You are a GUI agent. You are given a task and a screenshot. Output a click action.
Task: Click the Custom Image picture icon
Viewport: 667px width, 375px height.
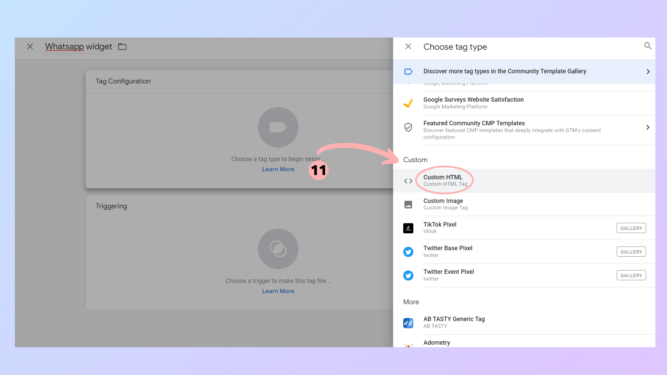pyautogui.click(x=408, y=205)
